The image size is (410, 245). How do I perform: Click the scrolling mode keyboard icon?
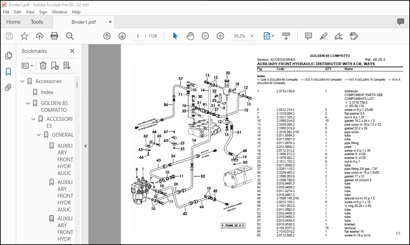coord(286,36)
